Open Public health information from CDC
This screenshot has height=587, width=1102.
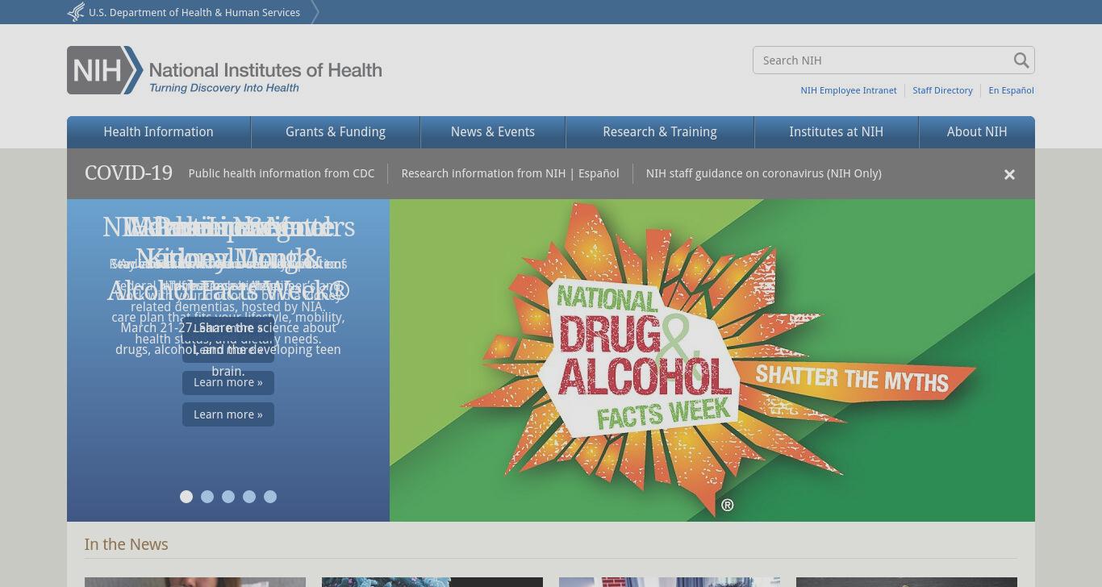click(282, 173)
